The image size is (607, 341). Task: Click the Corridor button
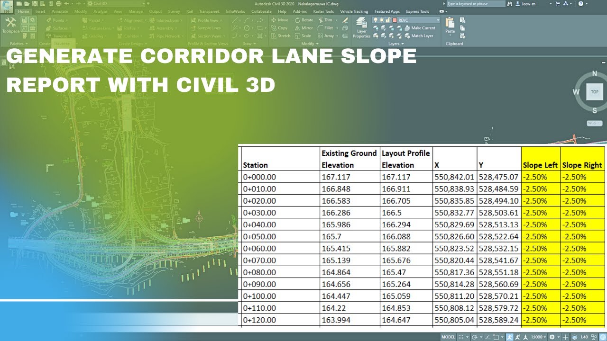(129, 36)
